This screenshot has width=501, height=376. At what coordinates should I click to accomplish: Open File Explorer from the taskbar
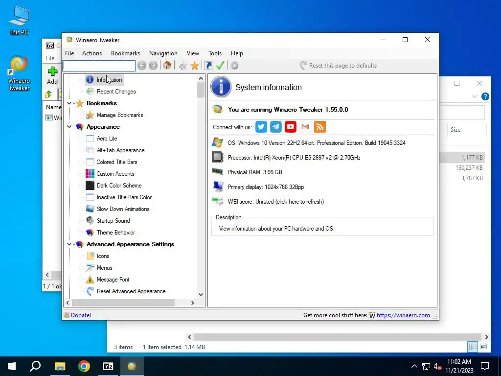click(x=60, y=366)
